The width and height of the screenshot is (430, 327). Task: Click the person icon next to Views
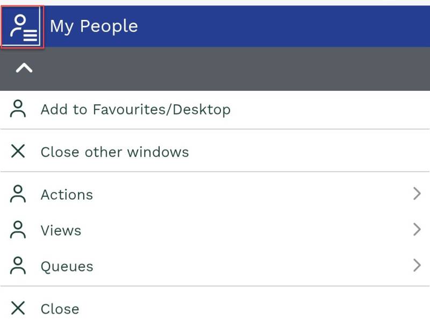pyautogui.click(x=18, y=230)
